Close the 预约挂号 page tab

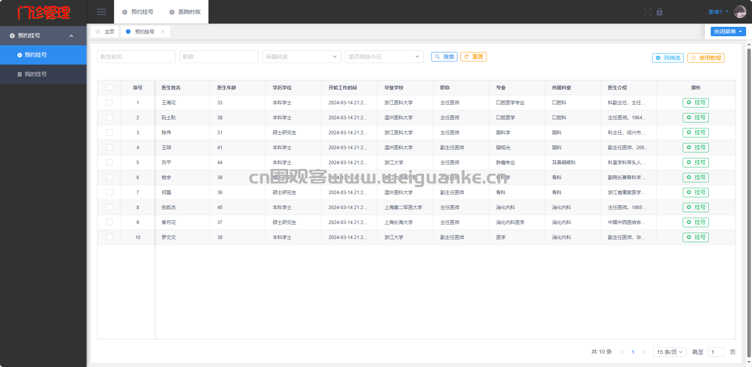(163, 32)
